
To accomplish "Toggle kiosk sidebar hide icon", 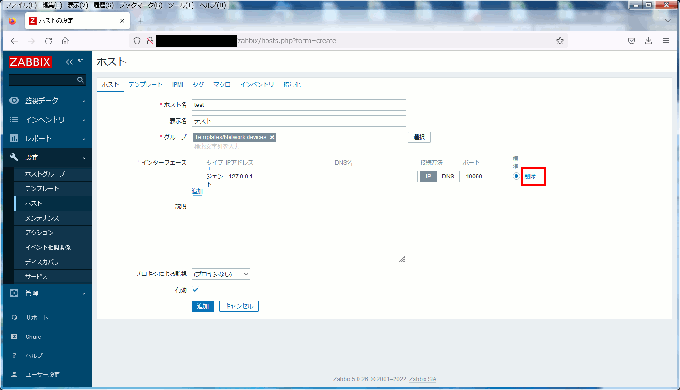I will point(81,62).
